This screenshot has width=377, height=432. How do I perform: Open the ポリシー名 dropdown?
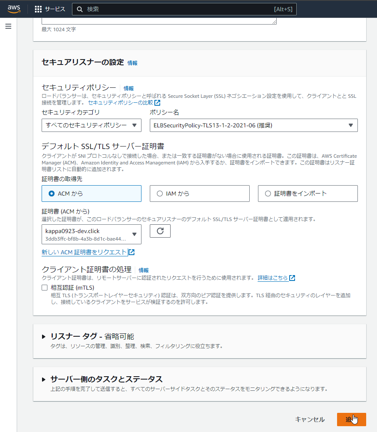click(x=254, y=125)
